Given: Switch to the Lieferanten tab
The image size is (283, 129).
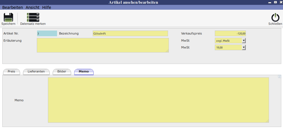Looking at the screenshot, I should click(x=36, y=72).
